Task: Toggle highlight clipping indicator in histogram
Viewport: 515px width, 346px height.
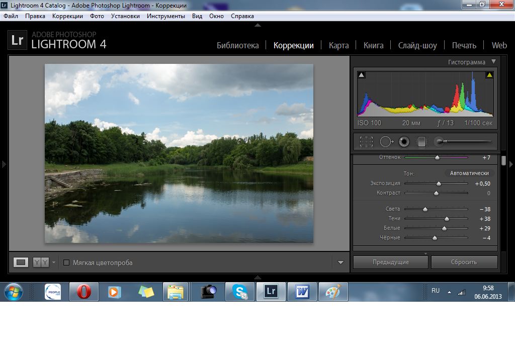Action: [489, 75]
